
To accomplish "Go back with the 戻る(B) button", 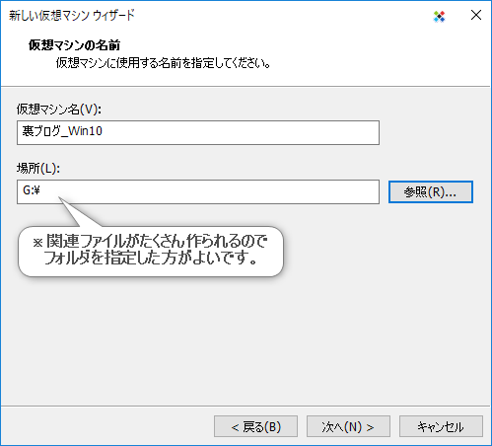I will (255, 426).
